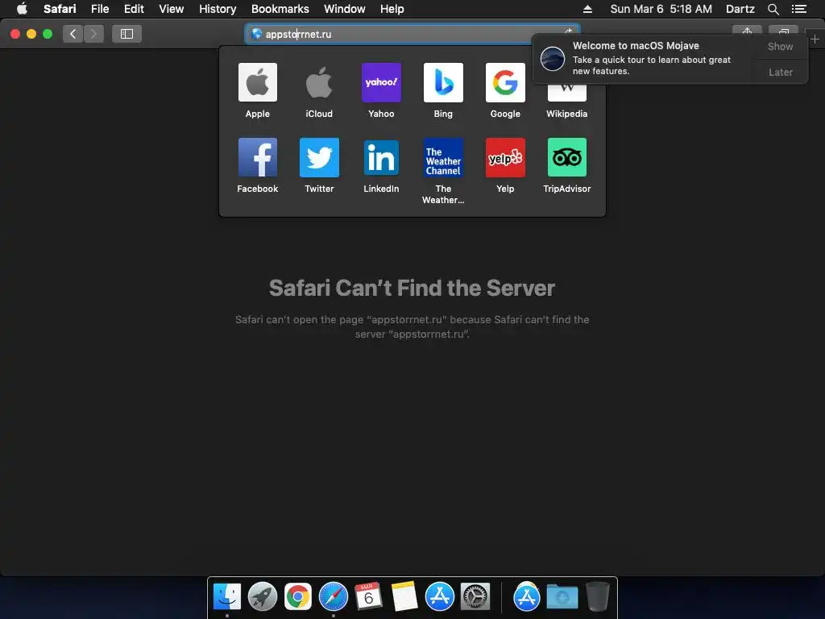Open the Twitter favorite tile
The width and height of the screenshot is (825, 619).
coord(319,157)
